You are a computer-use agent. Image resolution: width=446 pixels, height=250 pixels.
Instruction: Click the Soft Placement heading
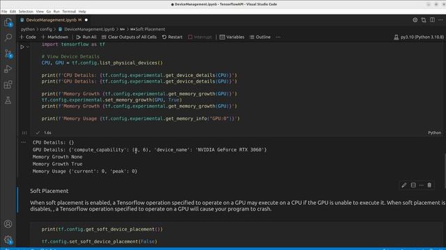[49, 191]
